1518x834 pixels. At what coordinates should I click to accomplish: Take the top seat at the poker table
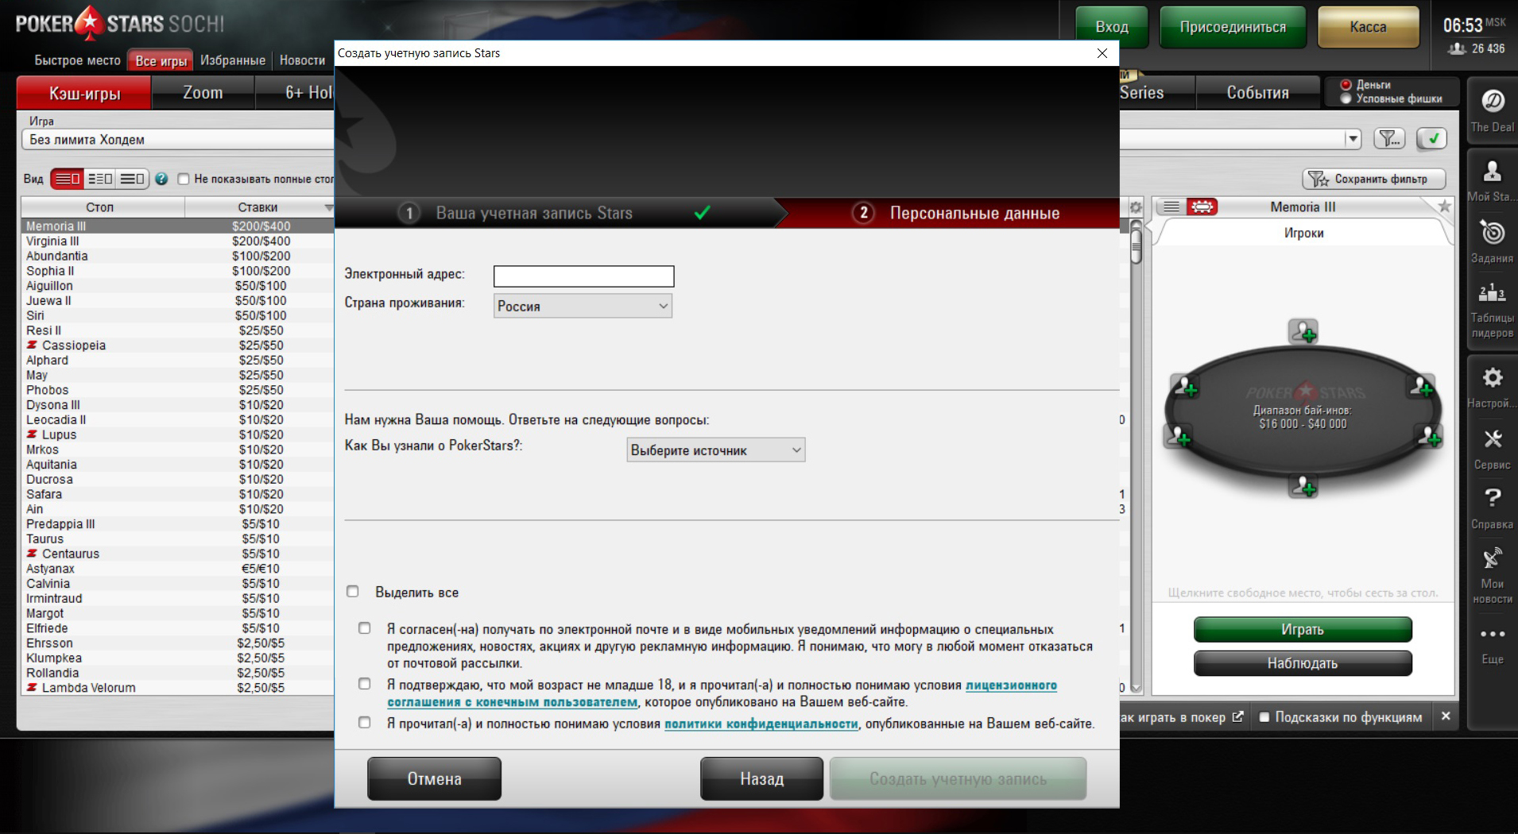point(1303,331)
